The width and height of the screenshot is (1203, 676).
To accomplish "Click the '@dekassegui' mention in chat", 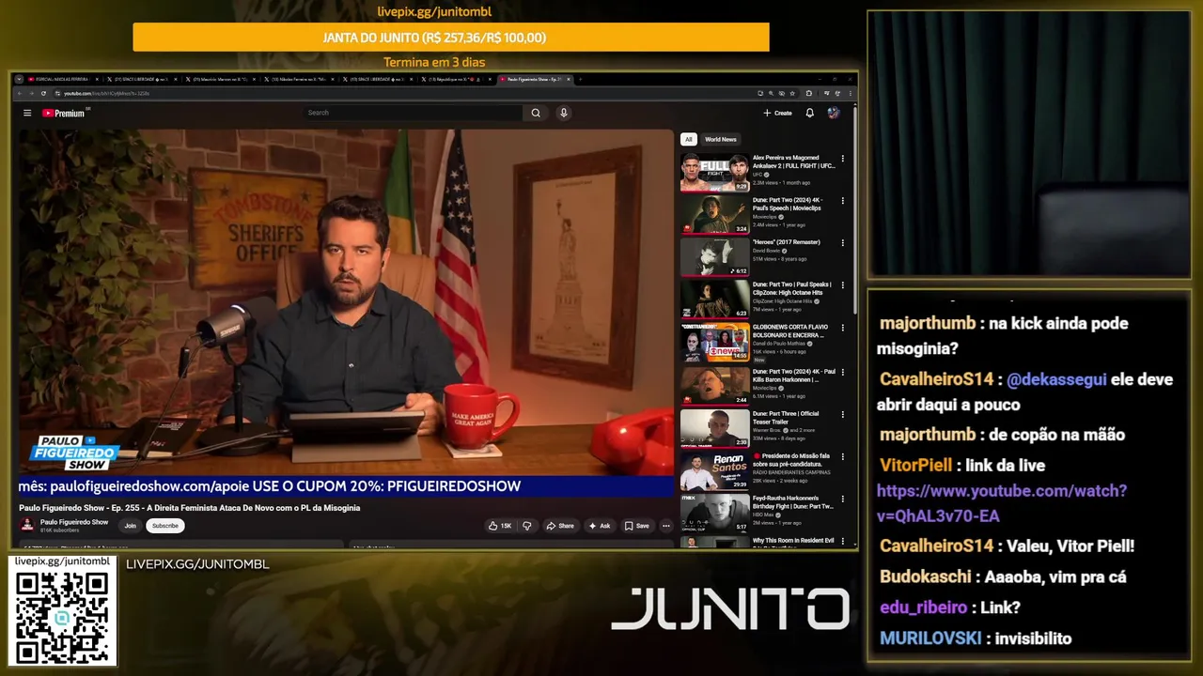I will pyautogui.click(x=1056, y=380).
